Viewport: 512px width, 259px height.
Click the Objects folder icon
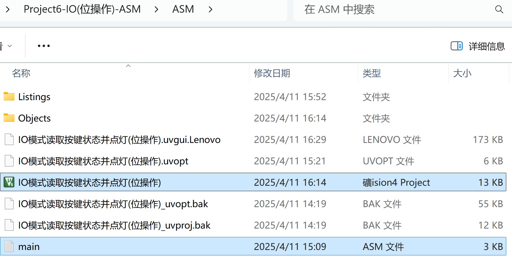pos(9,118)
